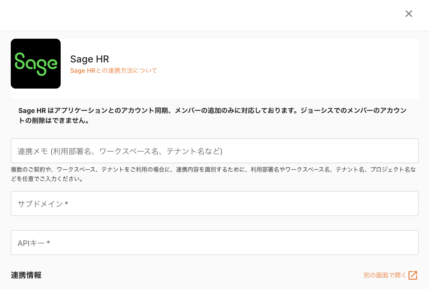Click the required asterisk in サブドメイン placeholder

coord(66,204)
